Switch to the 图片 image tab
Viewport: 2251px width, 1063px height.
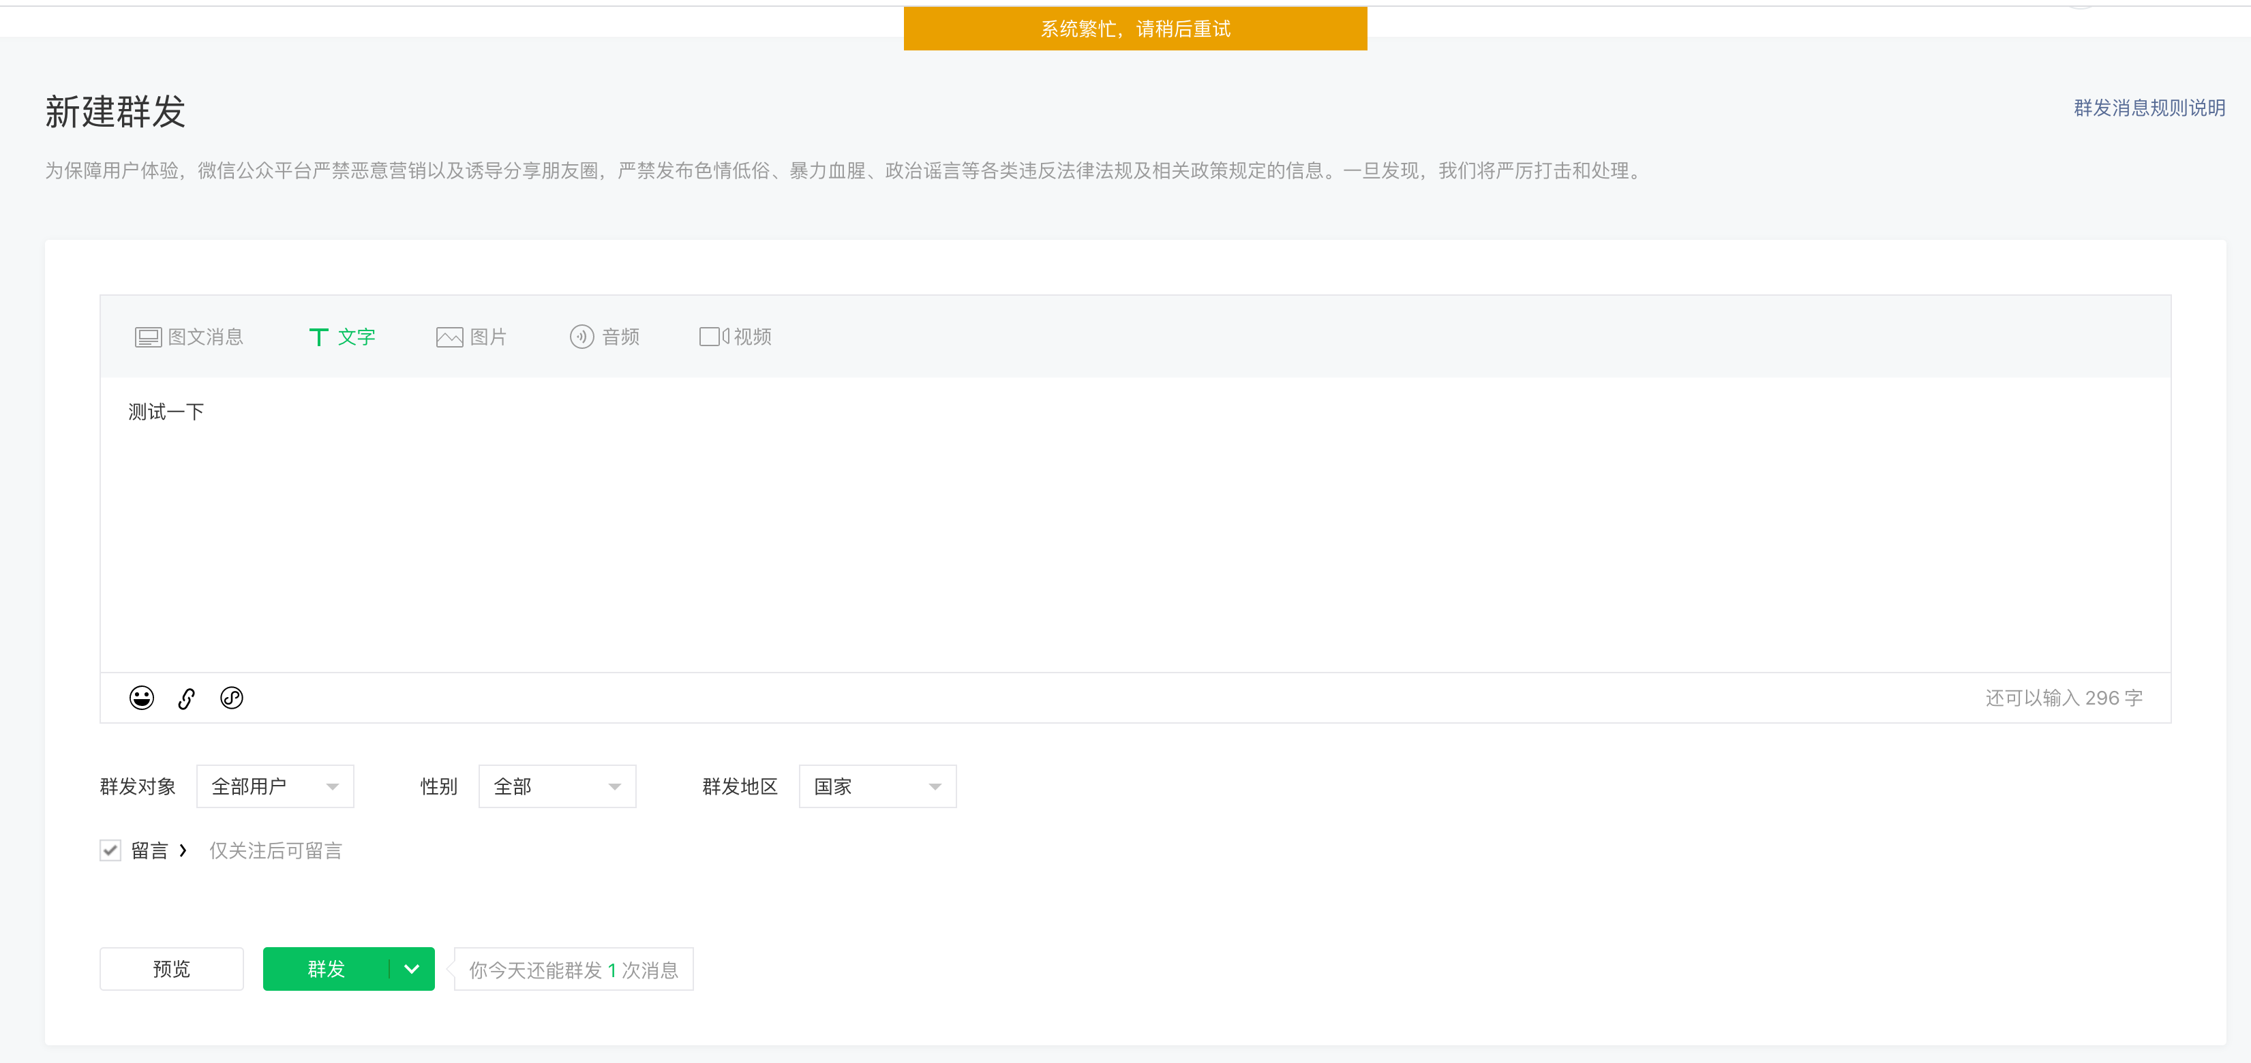pos(471,337)
